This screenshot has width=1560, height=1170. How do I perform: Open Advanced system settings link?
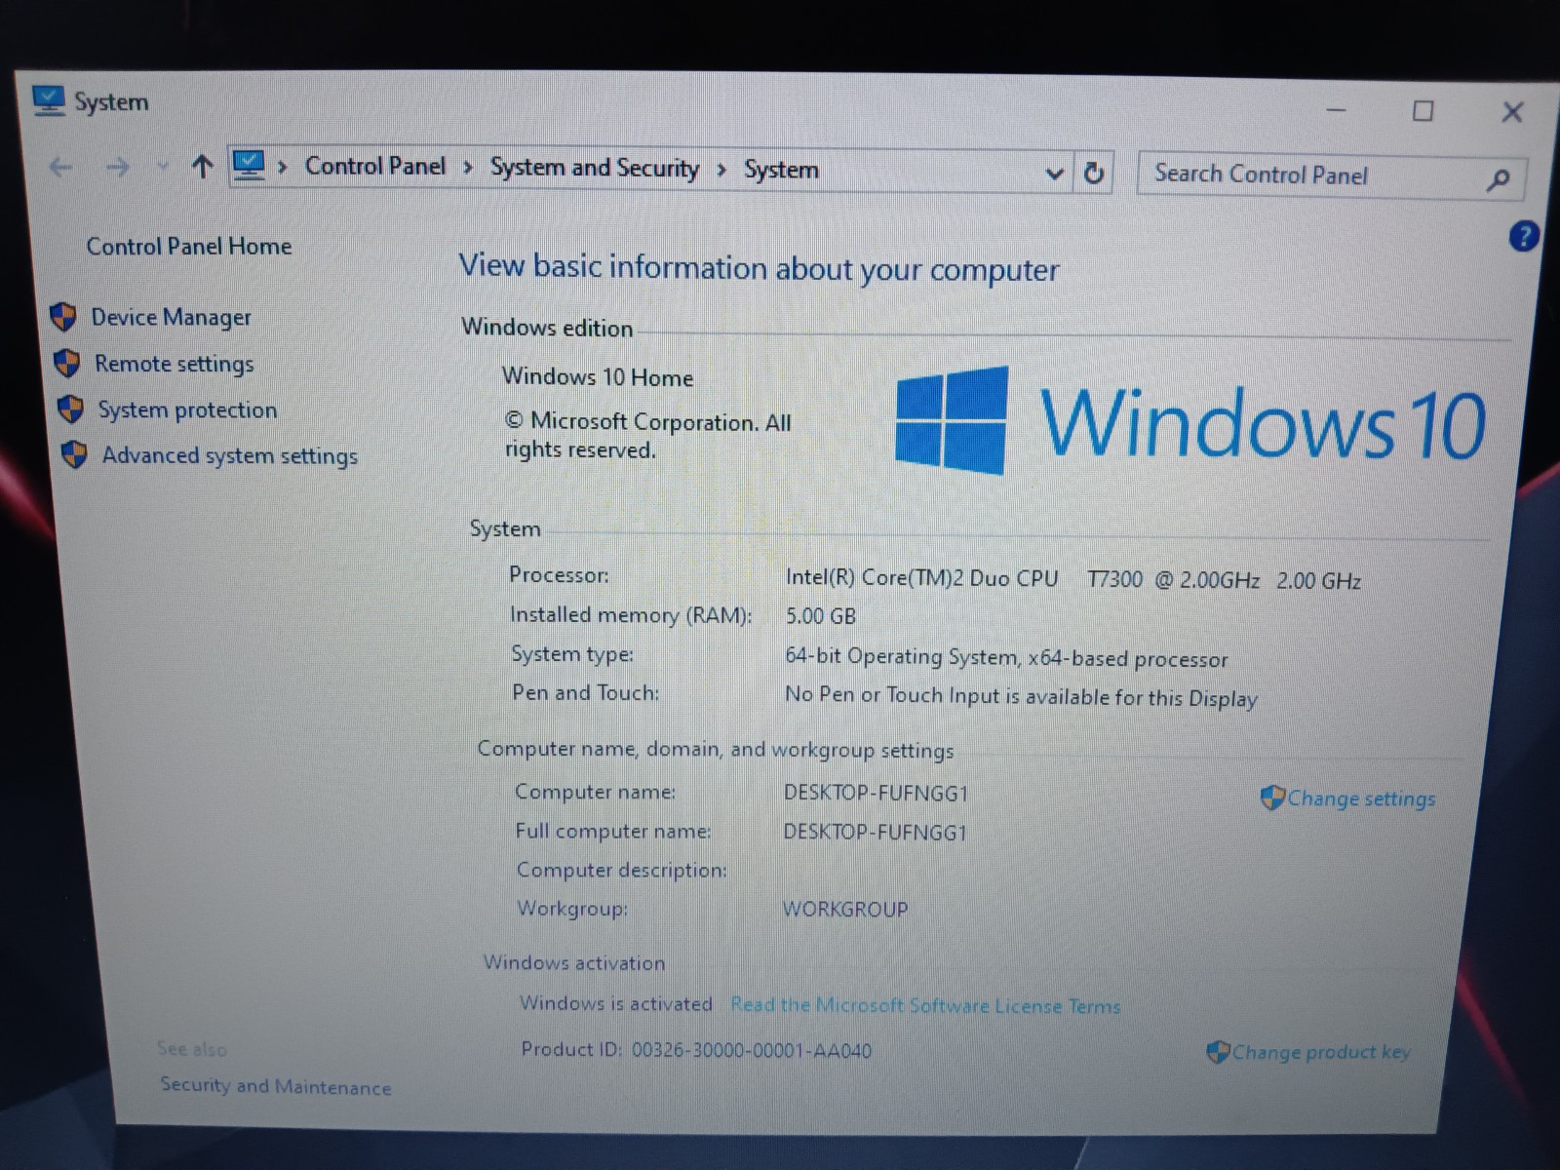230,456
